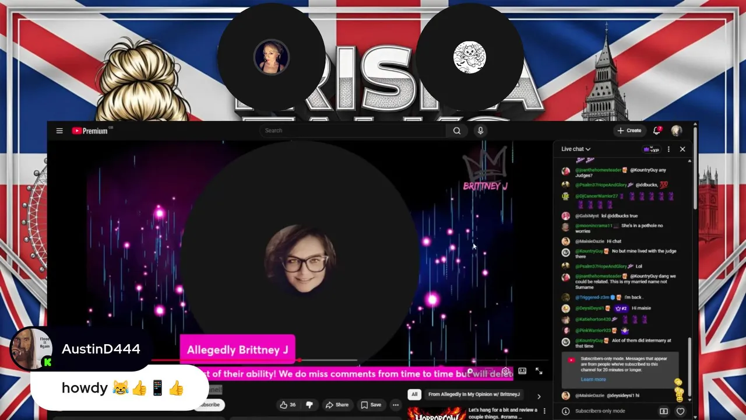Click the YouTube search field
Image resolution: width=746 pixels, height=420 pixels.
pos(353,131)
